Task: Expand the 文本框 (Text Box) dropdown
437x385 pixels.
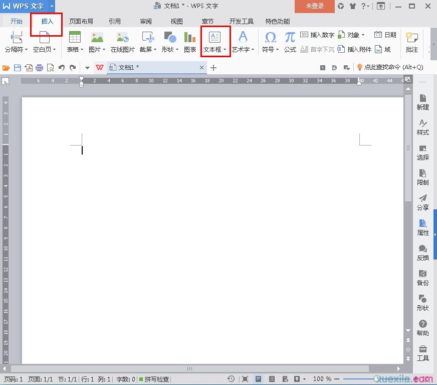Action: coord(225,50)
